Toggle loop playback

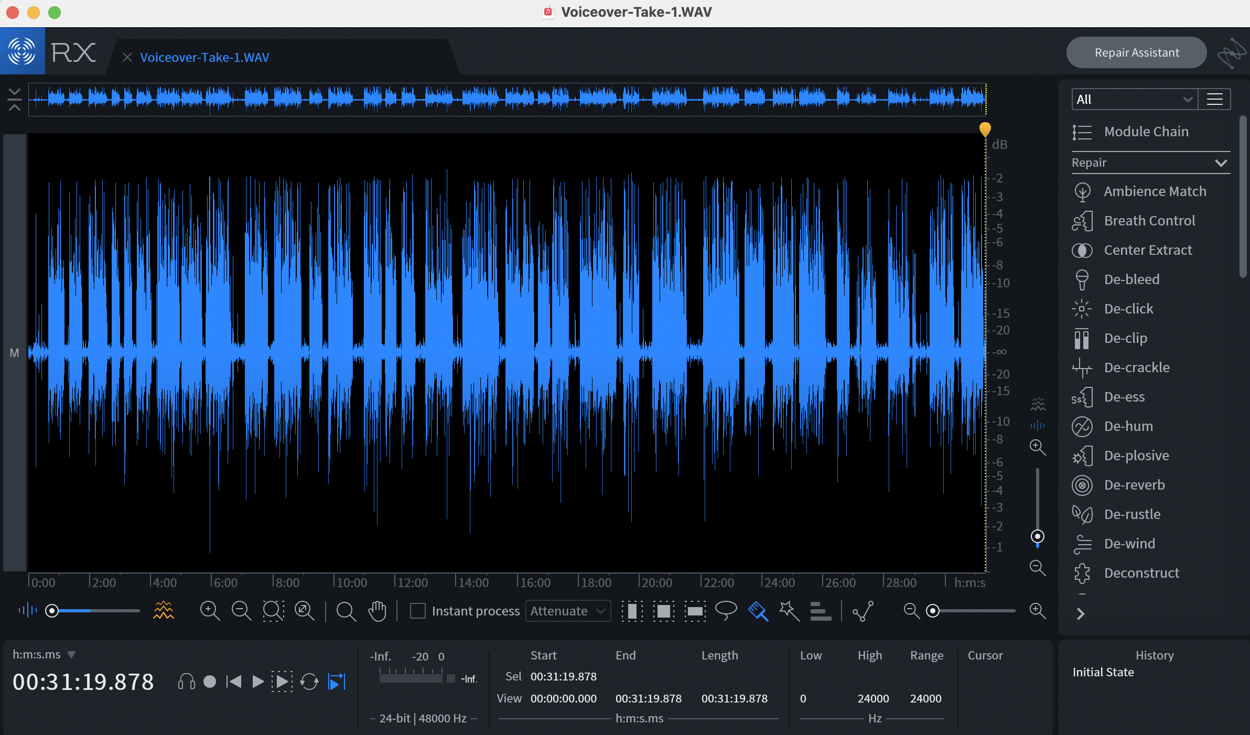tap(309, 682)
